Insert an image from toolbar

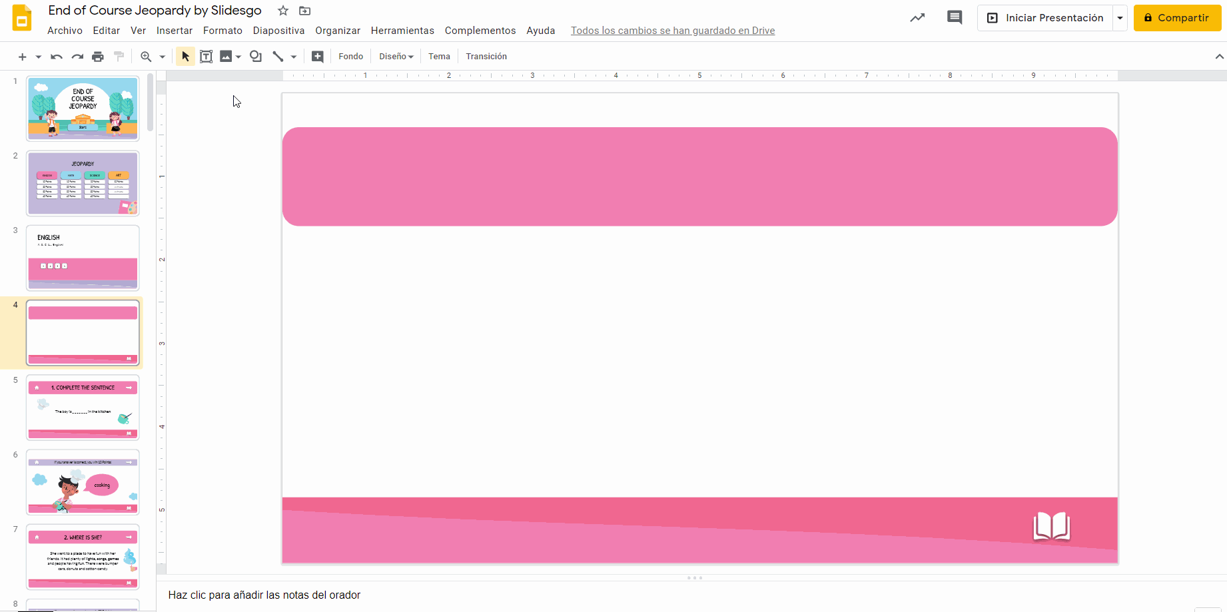click(226, 57)
